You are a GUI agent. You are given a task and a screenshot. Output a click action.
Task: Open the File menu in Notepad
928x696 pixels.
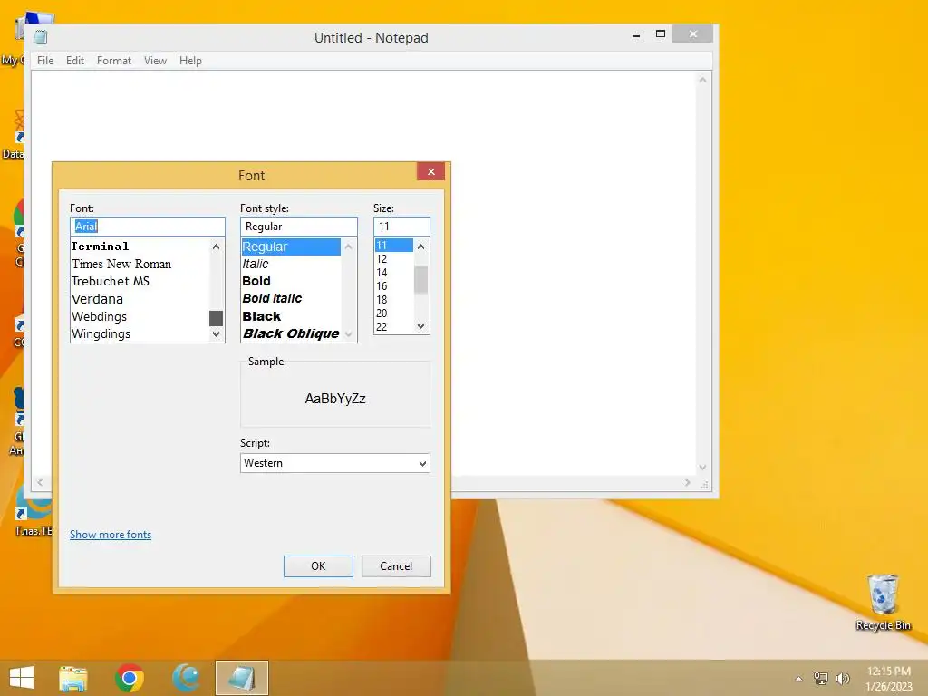coord(45,61)
